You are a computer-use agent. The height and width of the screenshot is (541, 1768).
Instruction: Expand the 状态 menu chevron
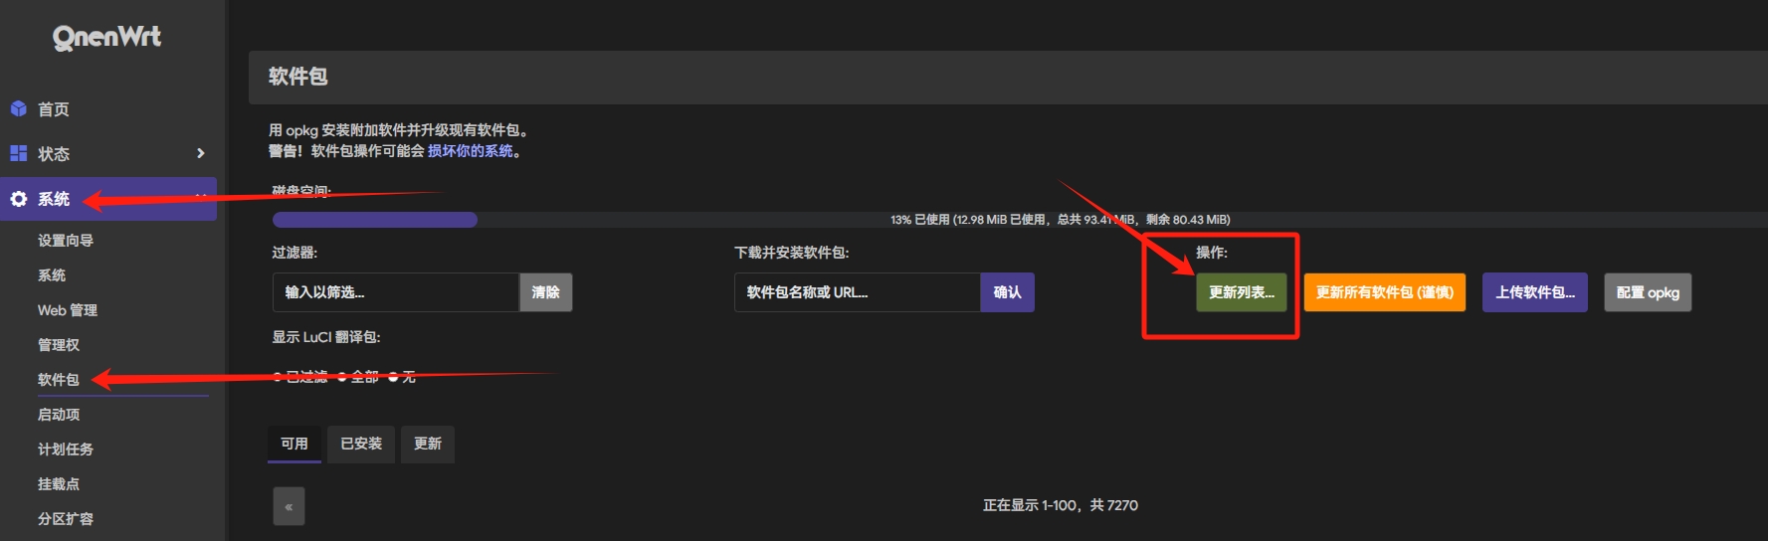point(201,153)
